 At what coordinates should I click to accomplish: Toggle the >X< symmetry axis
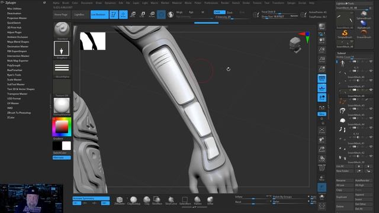pyautogui.click(x=76, y=203)
